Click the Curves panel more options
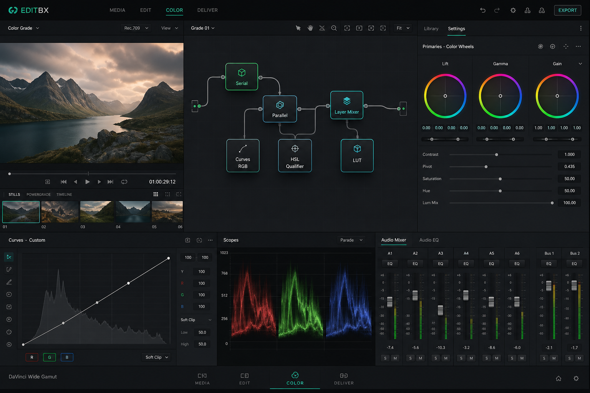 point(210,240)
